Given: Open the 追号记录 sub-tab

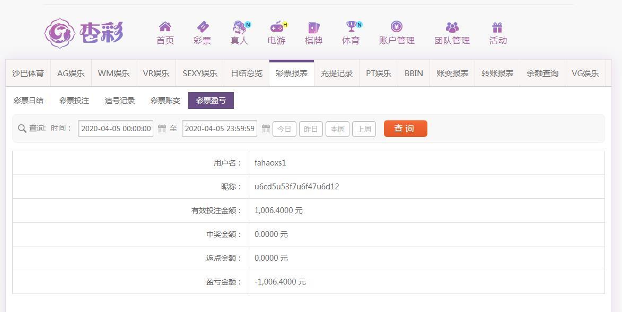Looking at the screenshot, I should [120, 100].
